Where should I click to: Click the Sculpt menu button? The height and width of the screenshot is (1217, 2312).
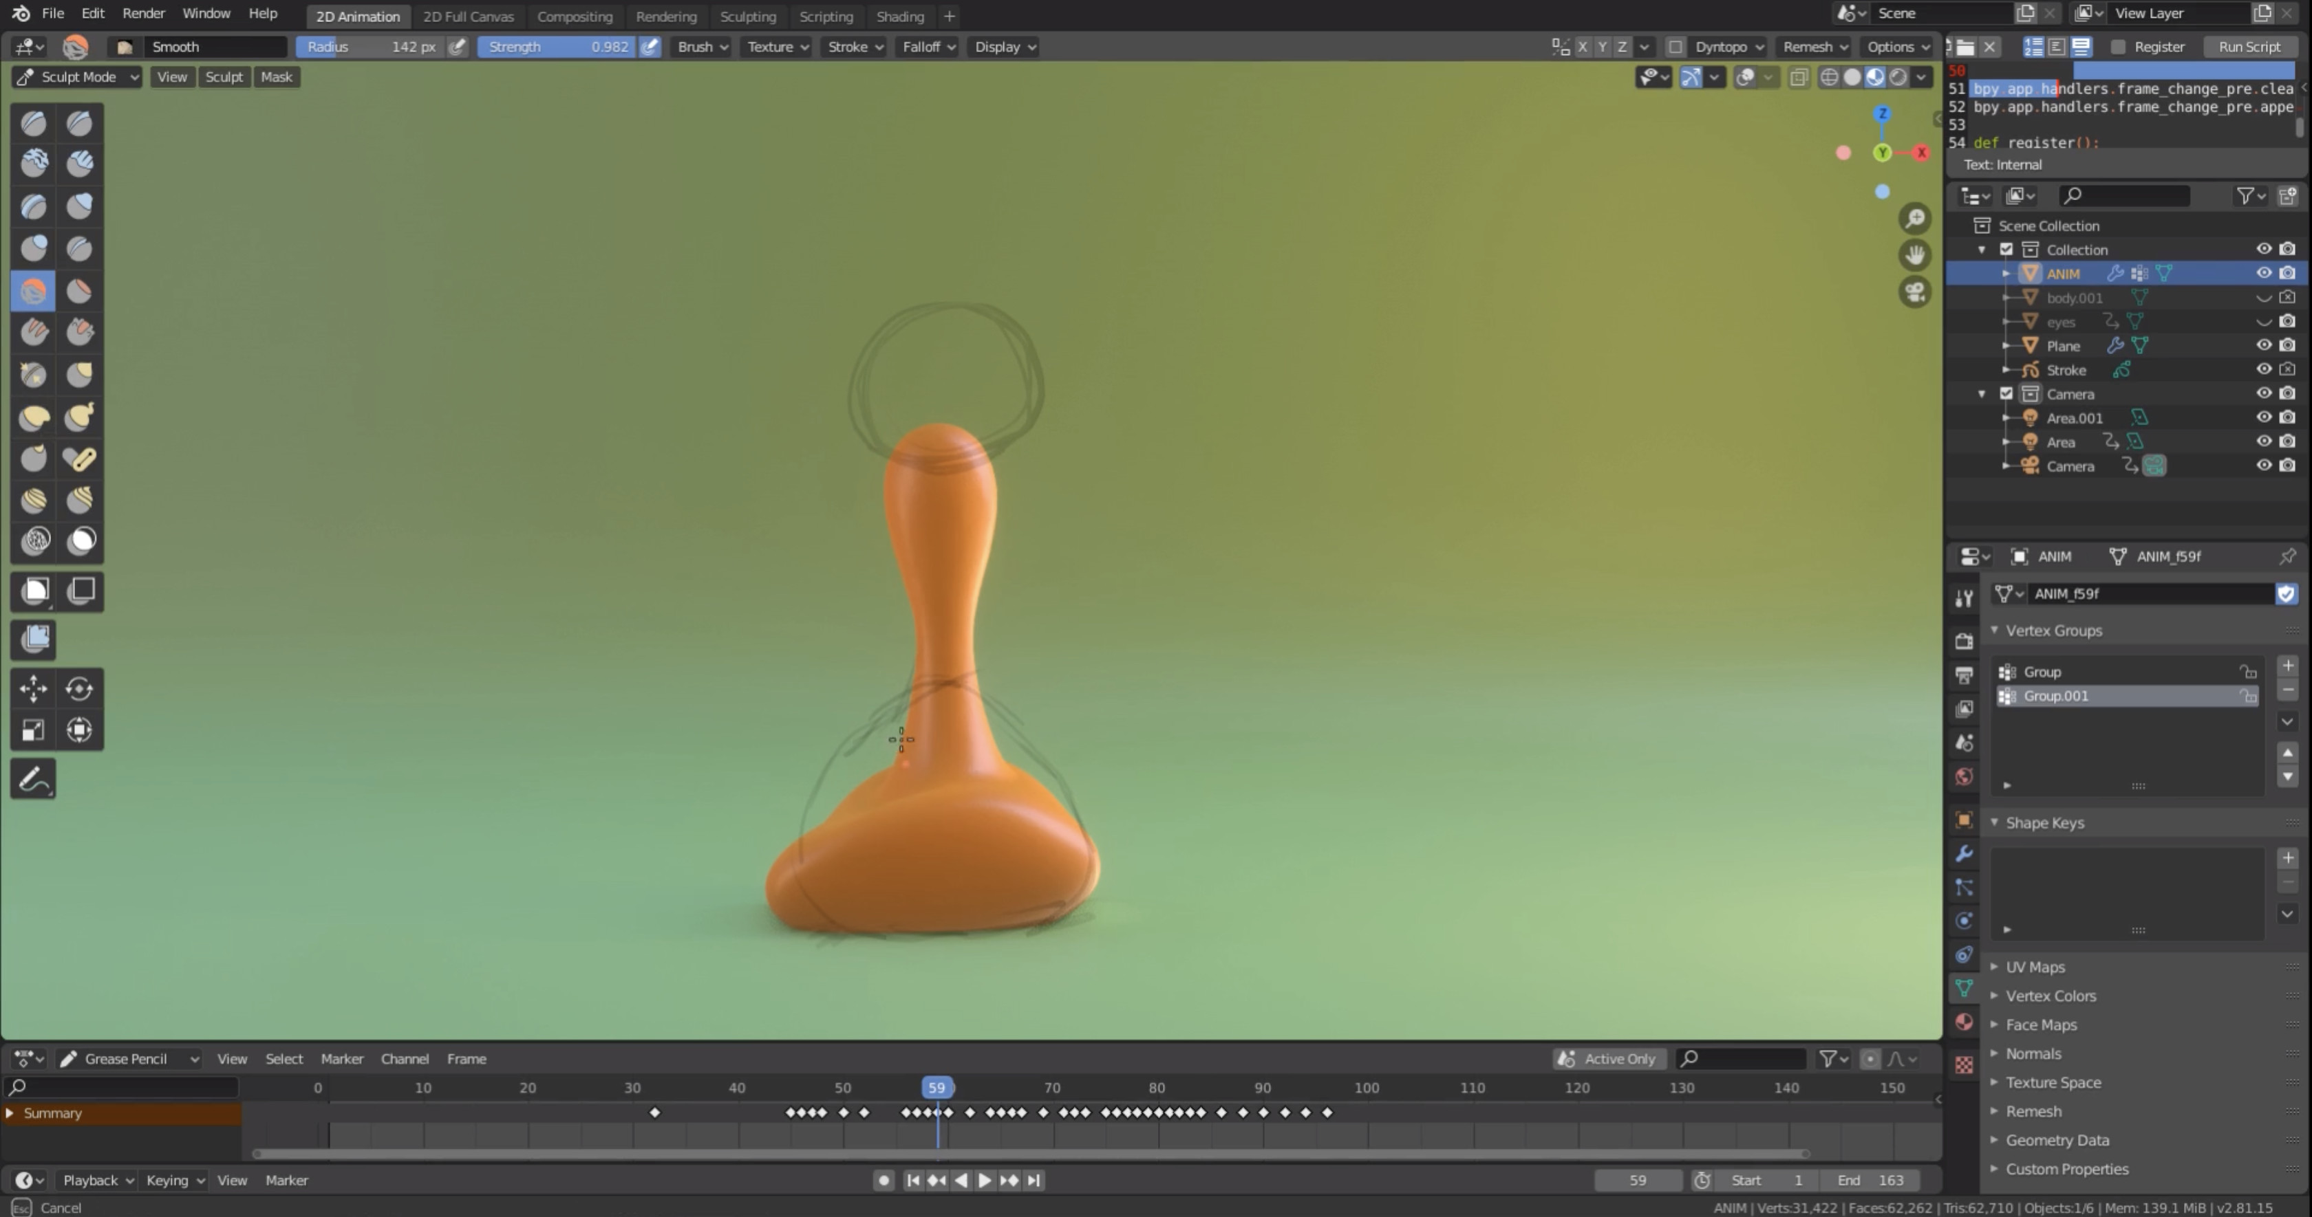coord(224,77)
